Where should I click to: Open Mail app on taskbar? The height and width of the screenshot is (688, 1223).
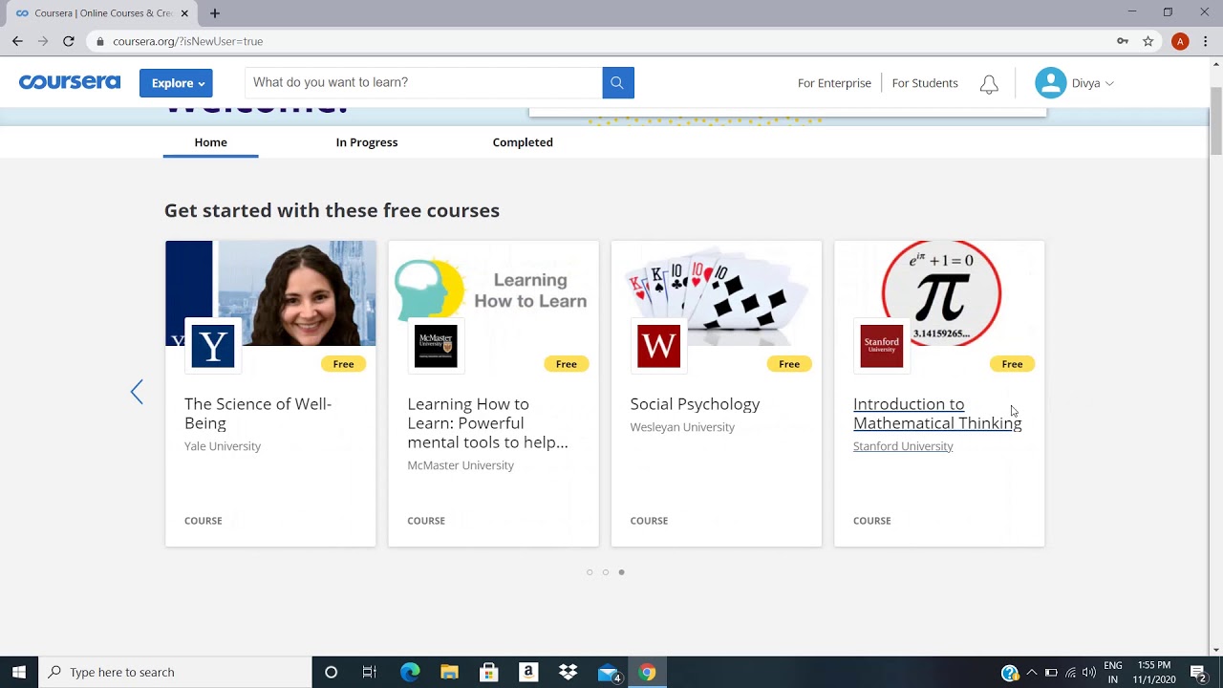[609, 673]
